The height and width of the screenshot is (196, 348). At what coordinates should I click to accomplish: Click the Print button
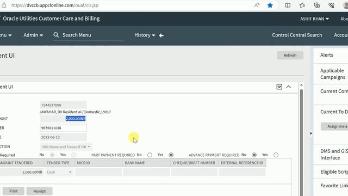pos(13,191)
